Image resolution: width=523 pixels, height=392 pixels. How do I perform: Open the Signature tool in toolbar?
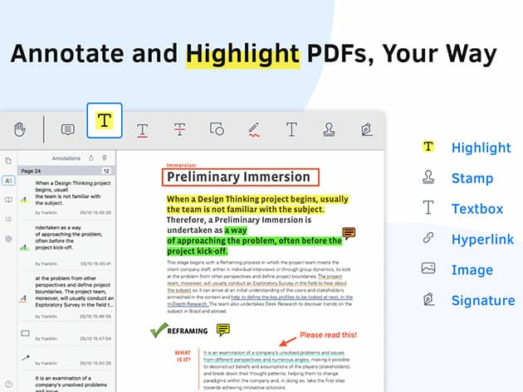pyautogui.click(x=366, y=129)
